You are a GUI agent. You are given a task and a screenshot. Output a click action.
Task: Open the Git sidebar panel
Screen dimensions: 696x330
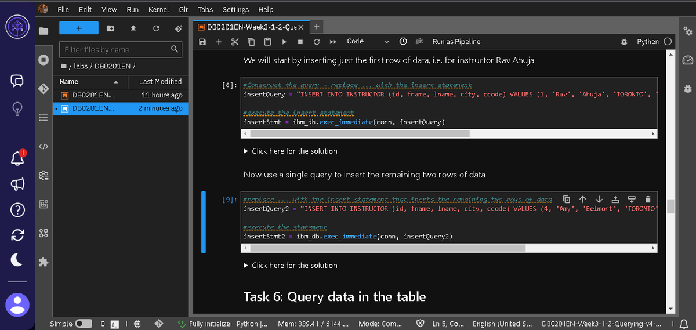tap(43, 89)
